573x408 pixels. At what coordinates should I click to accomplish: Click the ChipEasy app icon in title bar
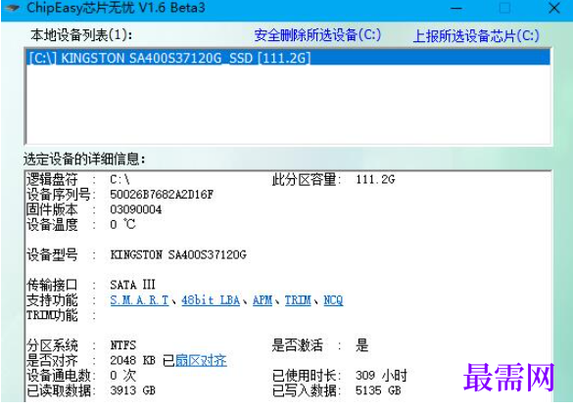point(12,7)
